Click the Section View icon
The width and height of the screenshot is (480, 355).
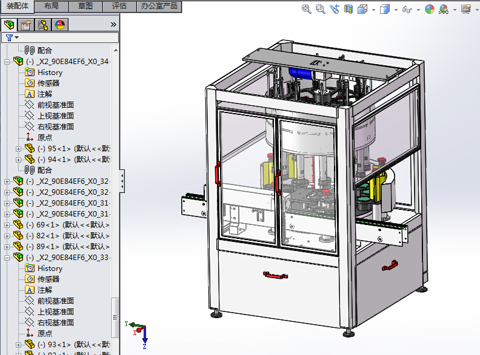[x=348, y=9]
